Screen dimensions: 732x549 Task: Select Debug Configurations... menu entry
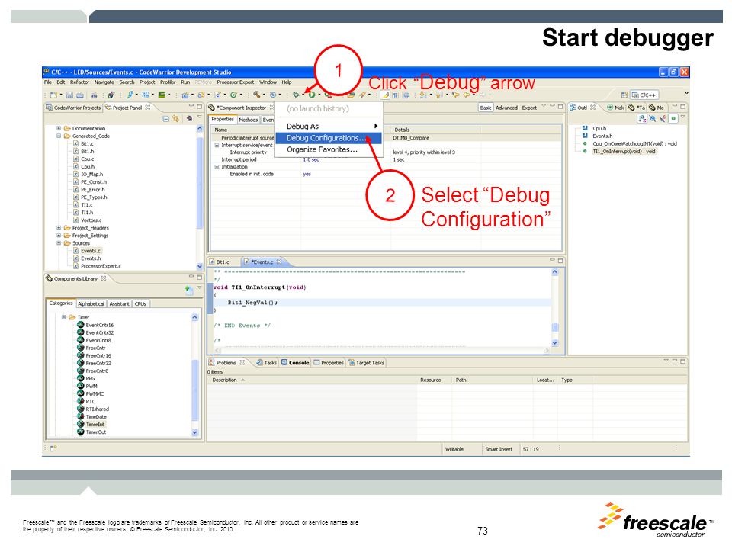click(328, 138)
